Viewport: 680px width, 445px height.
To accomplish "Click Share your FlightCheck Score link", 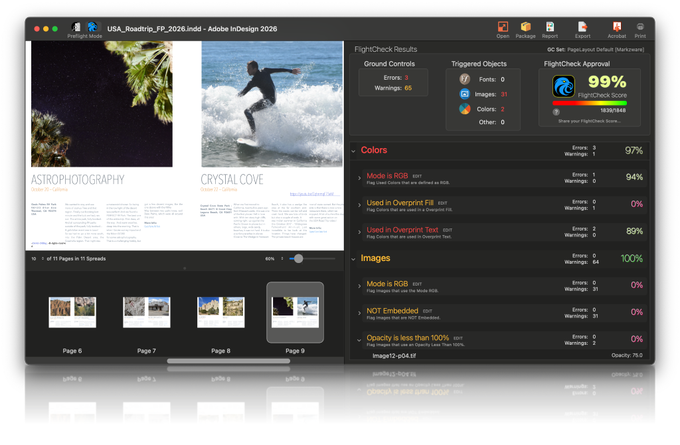I will click(590, 121).
